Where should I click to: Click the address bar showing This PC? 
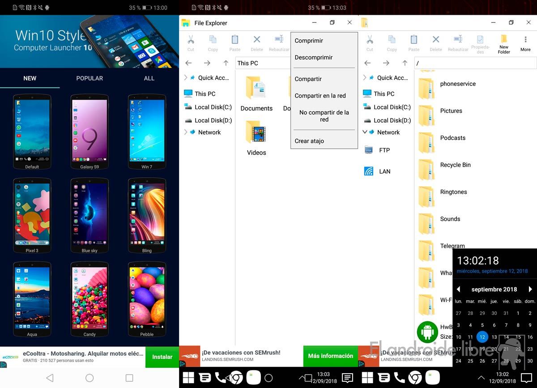pos(263,63)
